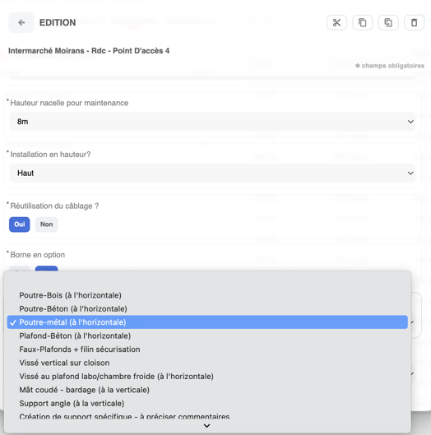
Task: Click the down chevron at dropdown list bottom
Action: click(206, 426)
